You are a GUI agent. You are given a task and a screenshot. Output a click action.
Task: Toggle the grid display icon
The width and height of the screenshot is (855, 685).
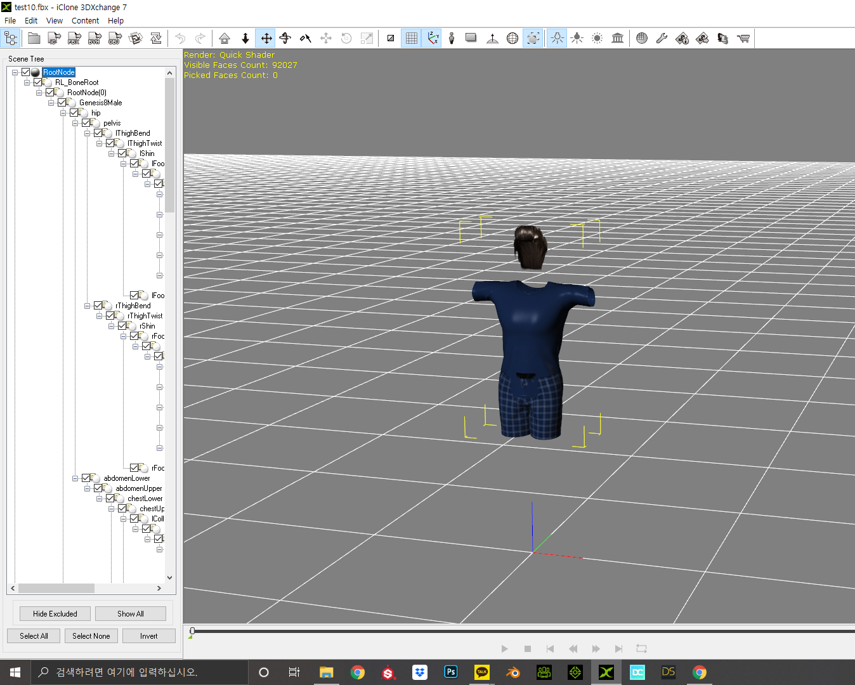pyautogui.click(x=411, y=39)
